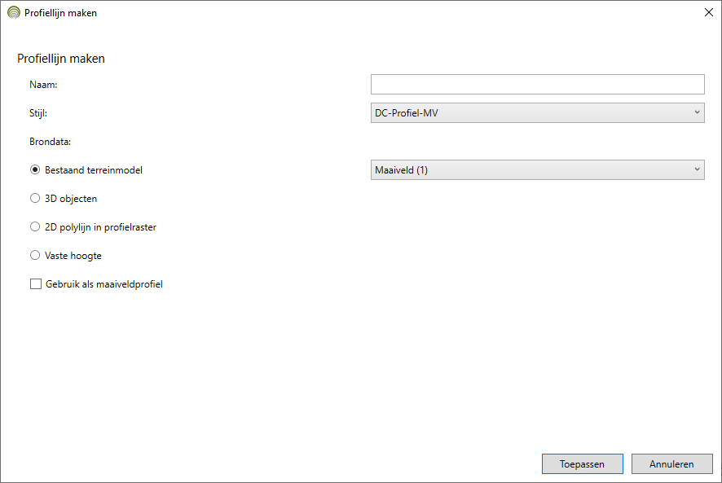Click the title bar text Profiellijn maken
Screen dimensions: 722x483
(61, 13)
